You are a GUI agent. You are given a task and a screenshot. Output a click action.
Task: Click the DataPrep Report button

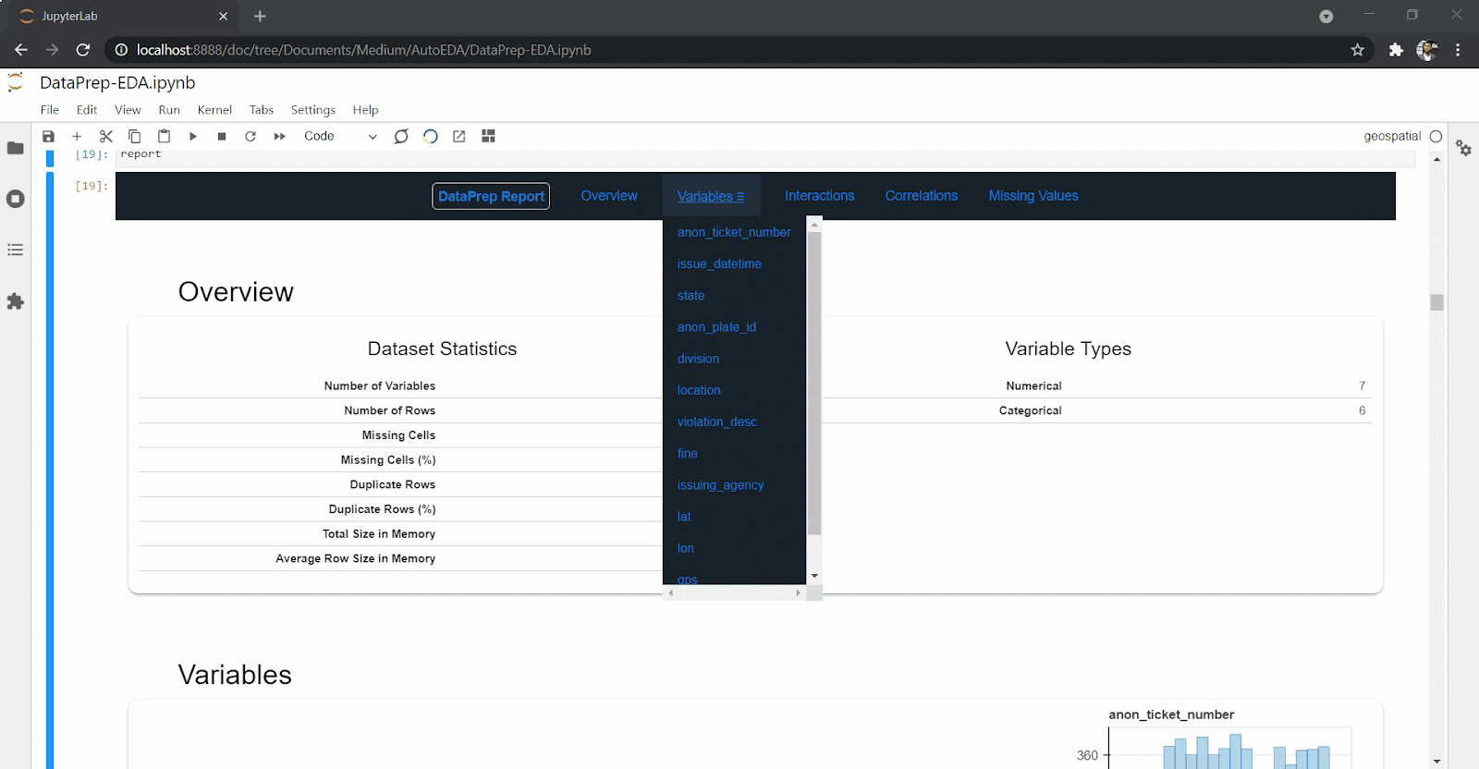491,196
